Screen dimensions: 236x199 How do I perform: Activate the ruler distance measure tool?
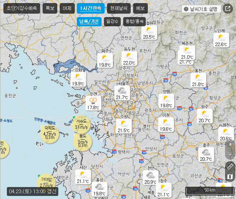pos(230,166)
